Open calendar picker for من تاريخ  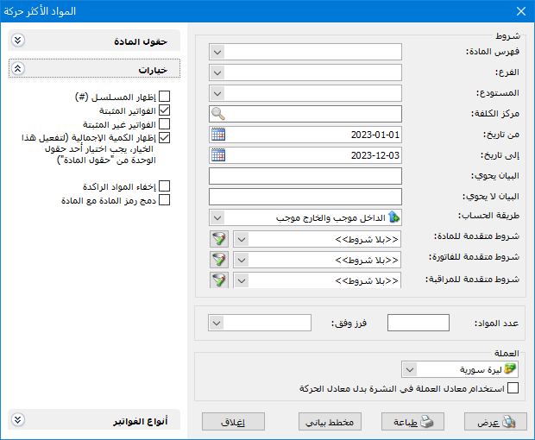218,135
